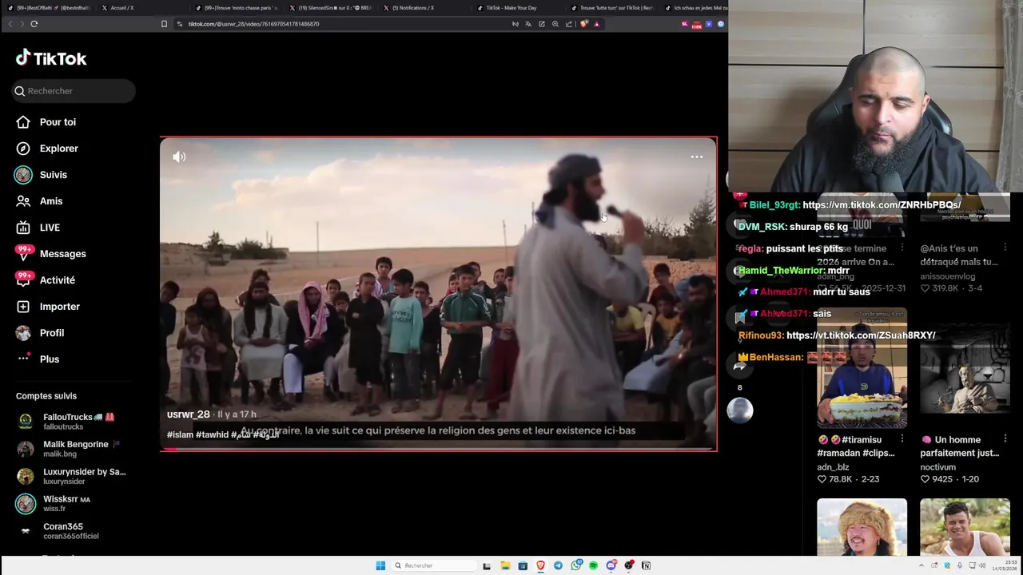The image size is (1023, 575).
Task: Show hidden system tray icons chevron
Action: tap(921, 565)
